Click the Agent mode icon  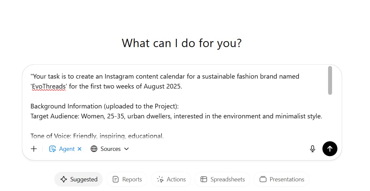click(x=52, y=149)
